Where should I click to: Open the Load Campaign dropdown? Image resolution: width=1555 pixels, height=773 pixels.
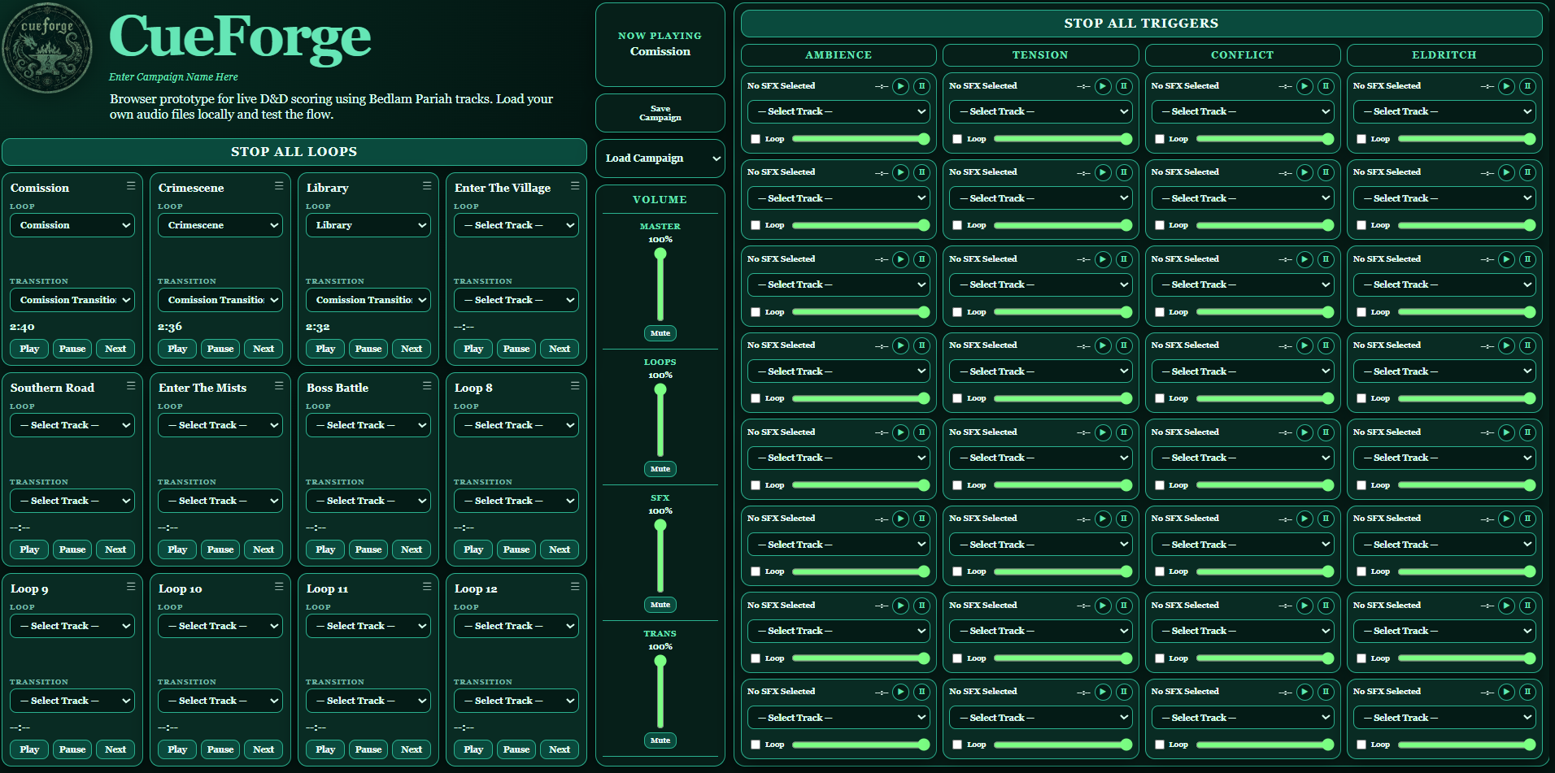coord(660,159)
